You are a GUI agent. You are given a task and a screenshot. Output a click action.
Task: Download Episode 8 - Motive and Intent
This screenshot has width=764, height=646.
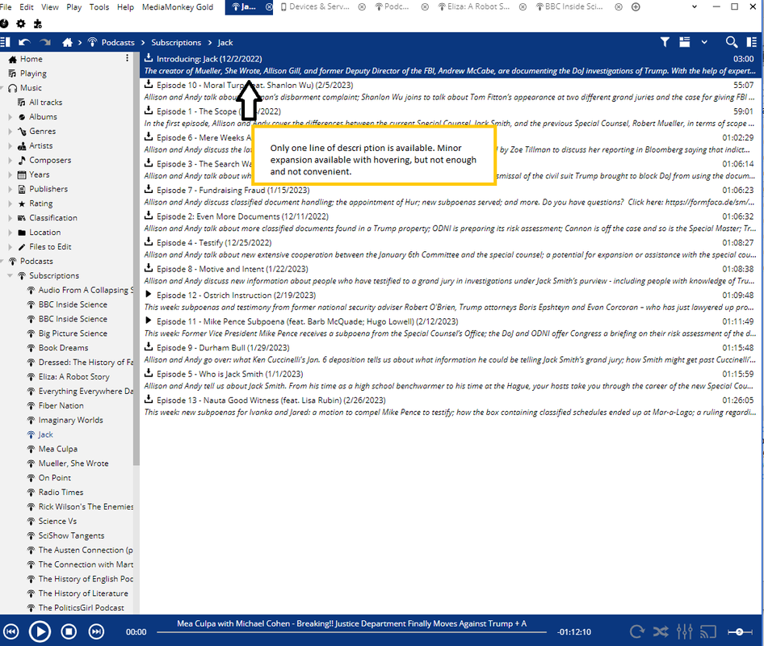149,268
